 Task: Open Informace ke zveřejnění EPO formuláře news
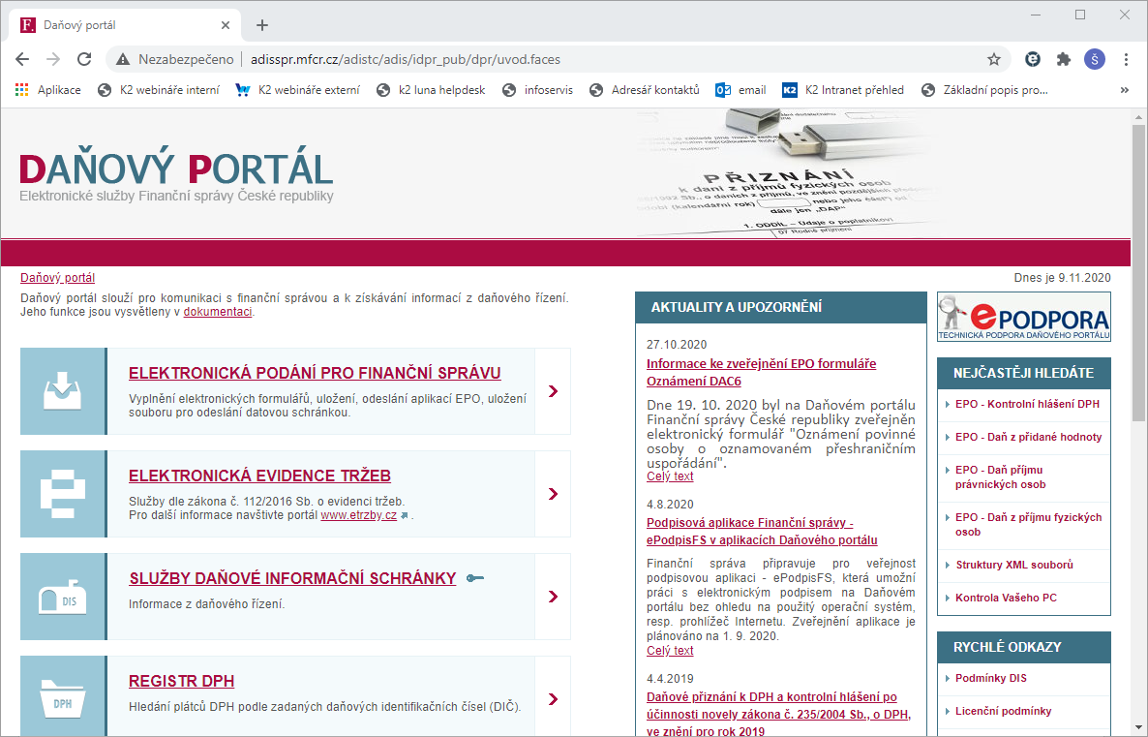coord(762,372)
